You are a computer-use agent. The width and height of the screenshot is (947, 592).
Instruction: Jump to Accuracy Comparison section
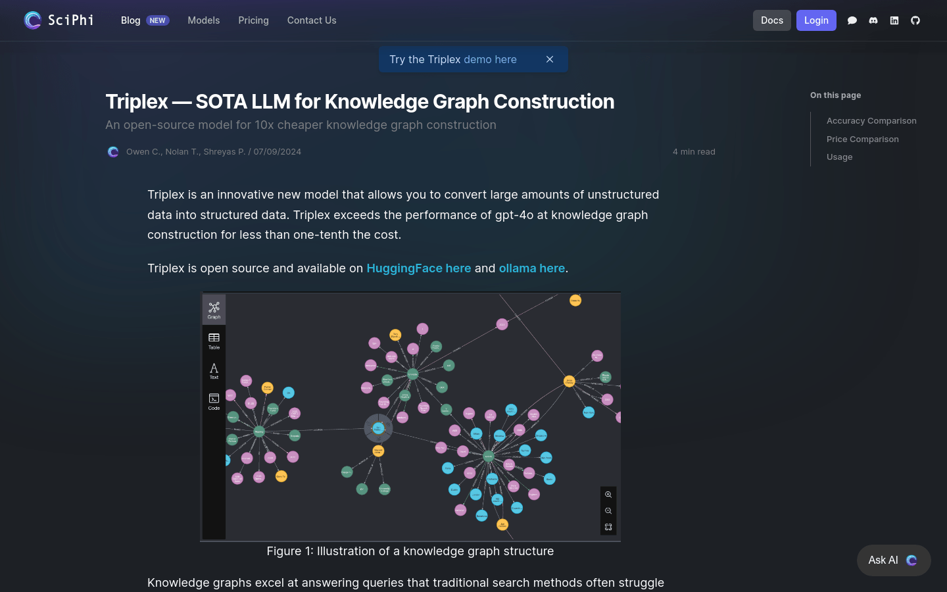click(871, 121)
